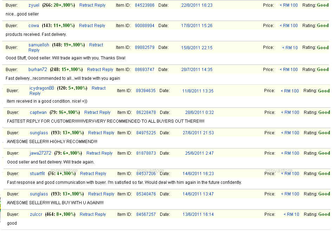This screenshot has width=334, height=232.
Task: Open buyer jawa27272's profile
Action: pyautogui.click(x=40, y=153)
